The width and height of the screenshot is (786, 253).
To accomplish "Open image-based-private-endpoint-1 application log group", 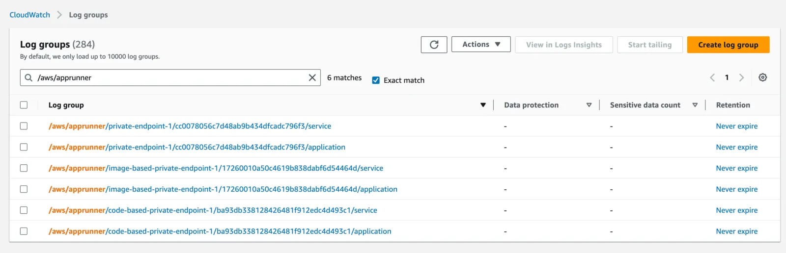I will pyautogui.click(x=223, y=189).
